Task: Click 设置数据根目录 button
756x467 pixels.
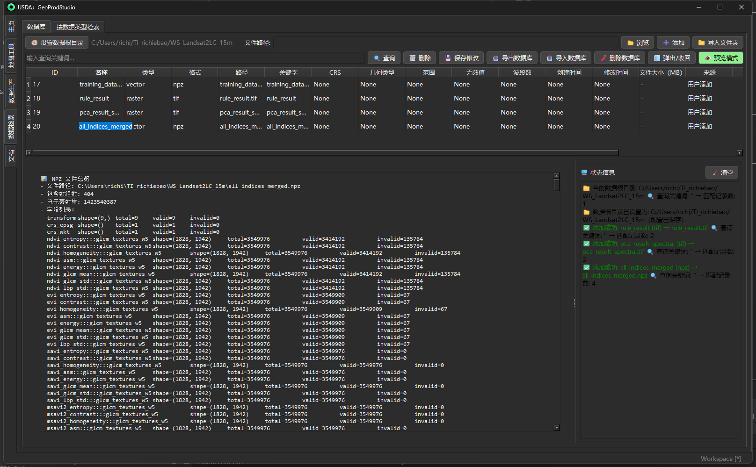Action: point(57,43)
